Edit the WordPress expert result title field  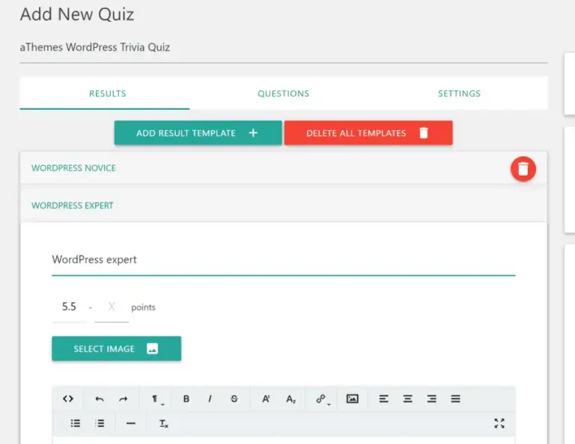(284, 260)
